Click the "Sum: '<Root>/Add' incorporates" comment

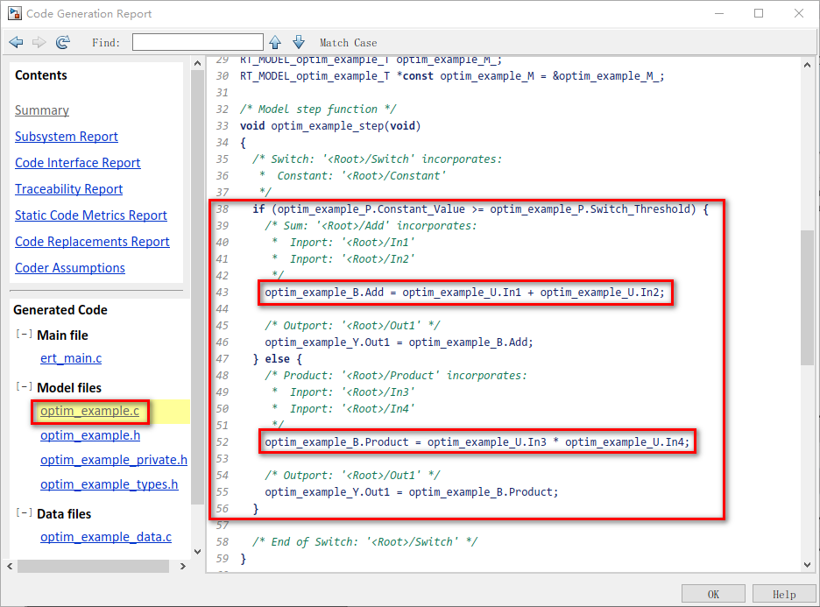371,226
